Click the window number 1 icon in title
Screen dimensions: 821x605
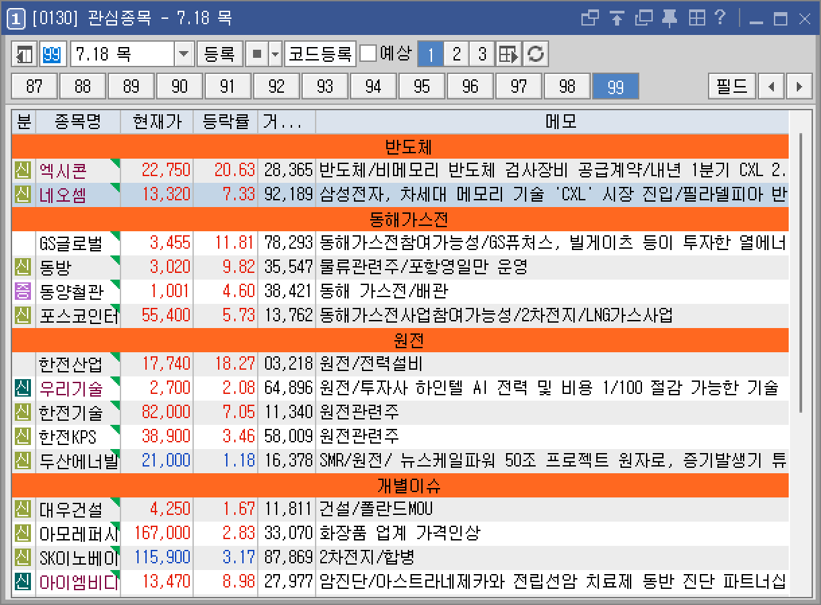pos(16,19)
